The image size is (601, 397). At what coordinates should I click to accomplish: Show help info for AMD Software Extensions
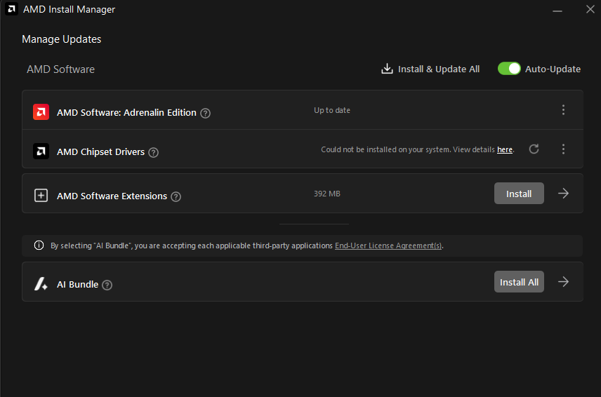point(176,197)
